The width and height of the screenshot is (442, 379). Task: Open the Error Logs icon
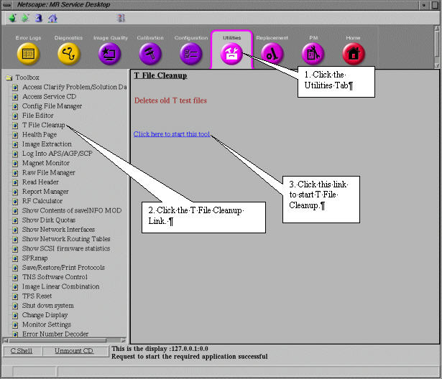click(x=28, y=53)
